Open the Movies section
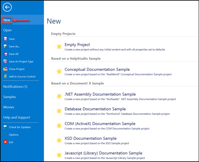Screen dimensions: 199x162 [x=8, y=107]
